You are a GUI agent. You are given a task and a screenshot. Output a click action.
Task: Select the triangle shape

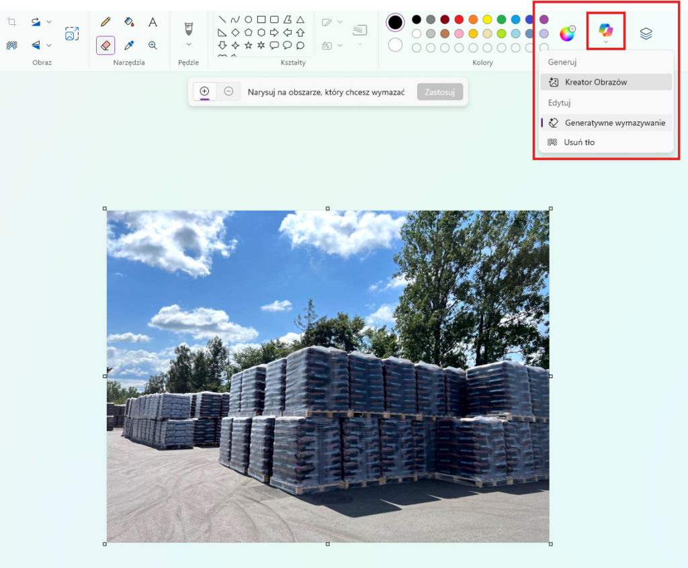click(x=300, y=19)
